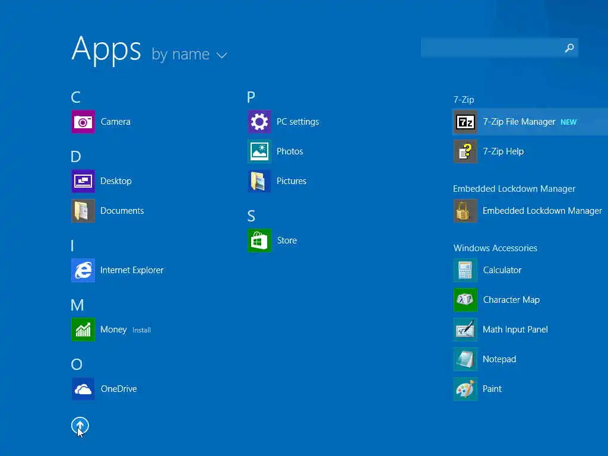Click the search magnifier icon
The height and width of the screenshot is (456, 608).
[569, 48]
